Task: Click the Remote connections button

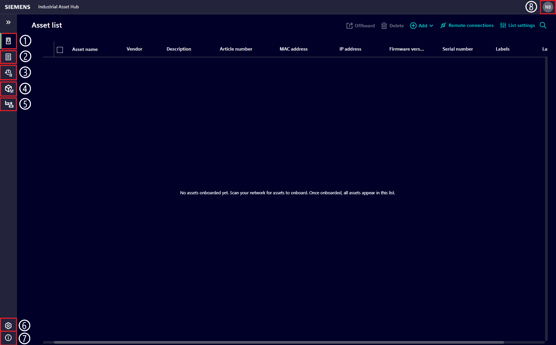Action: [467, 25]
